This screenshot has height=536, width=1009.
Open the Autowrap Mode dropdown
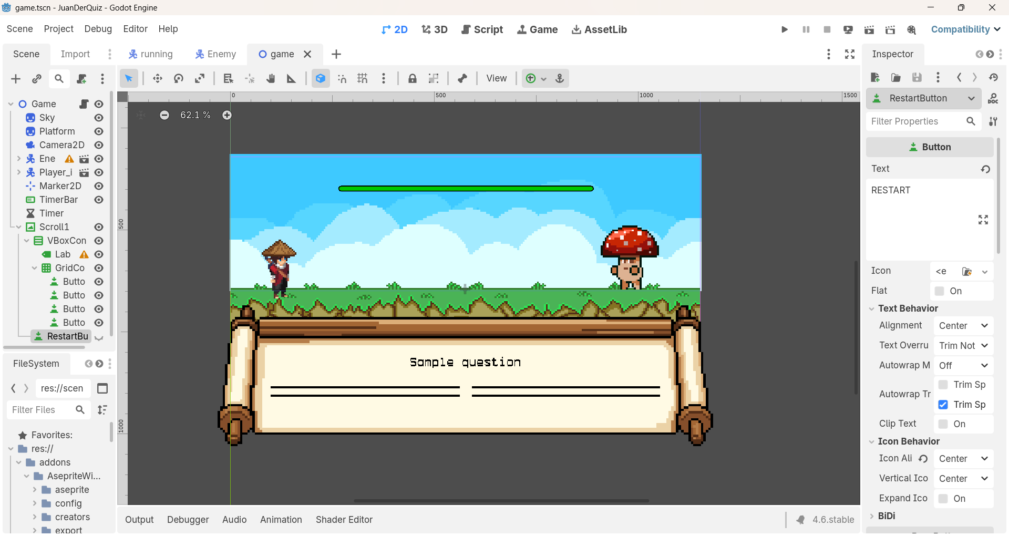pyautogui.click(x=963, y=366)
